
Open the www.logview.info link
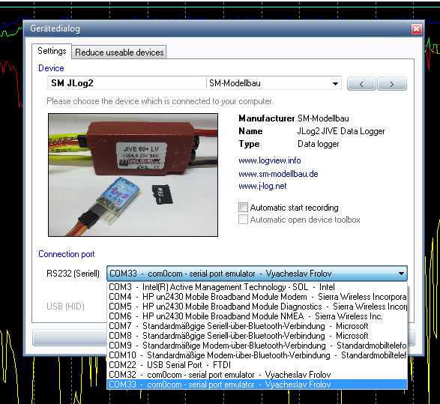(270, 160)
